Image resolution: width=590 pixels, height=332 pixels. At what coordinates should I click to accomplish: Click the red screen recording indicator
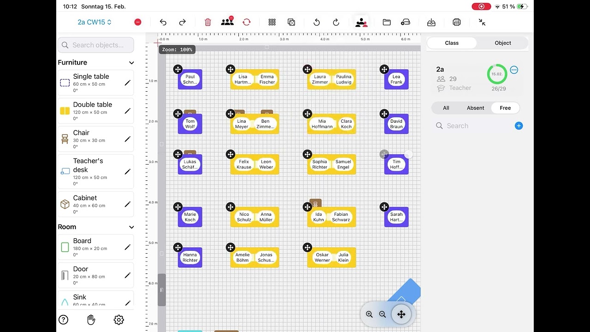tap(481, 6)
